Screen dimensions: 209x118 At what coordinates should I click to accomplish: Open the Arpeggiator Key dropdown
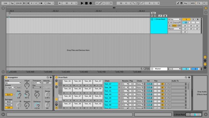point(37,87)
